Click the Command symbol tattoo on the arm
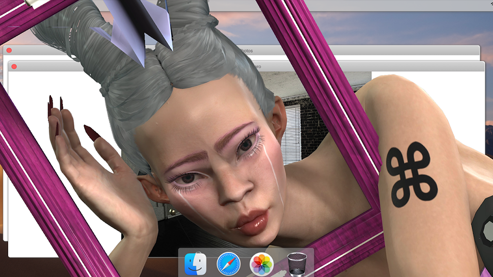Viewport: 493px width, 277px height. 411,175
